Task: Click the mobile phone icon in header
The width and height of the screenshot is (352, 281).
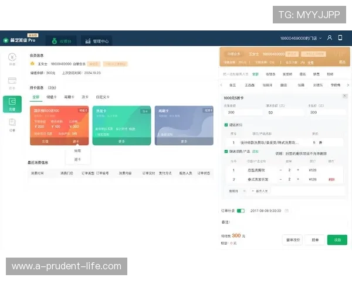Action: pos(340,37)
